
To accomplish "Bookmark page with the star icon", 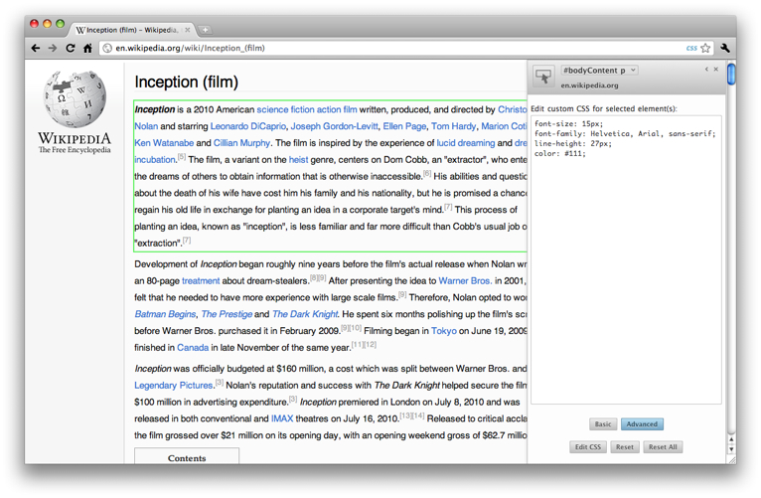I will (705, 48).
